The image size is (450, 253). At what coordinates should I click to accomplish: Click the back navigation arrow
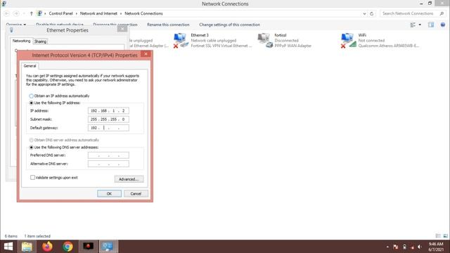[7, 13]
